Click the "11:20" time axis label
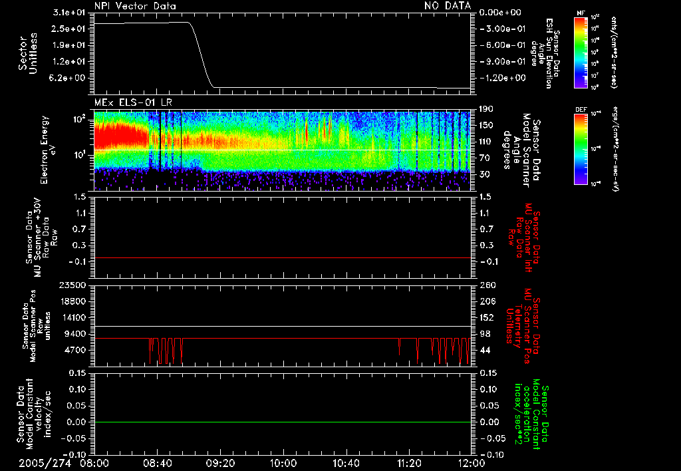Viewport: 681px width, 471px height. tap(409, 464)
